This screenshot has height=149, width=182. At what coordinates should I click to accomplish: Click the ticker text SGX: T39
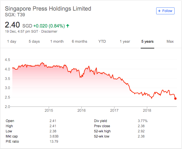tap(15, 15)
